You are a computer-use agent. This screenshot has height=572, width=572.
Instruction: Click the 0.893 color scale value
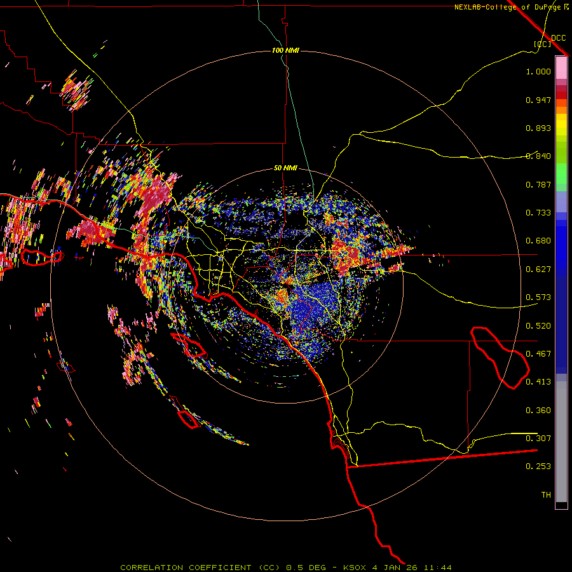tap(538, 128)
